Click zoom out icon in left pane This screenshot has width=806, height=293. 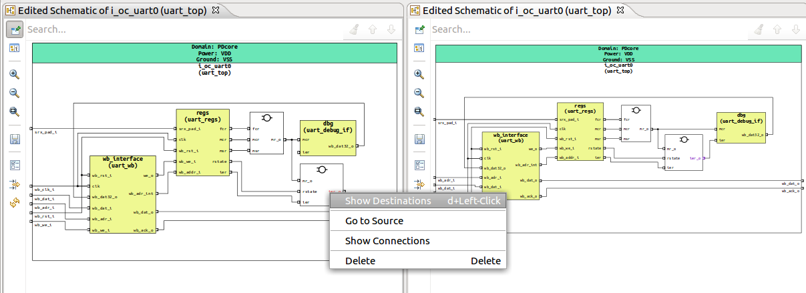tap(14, 93)
